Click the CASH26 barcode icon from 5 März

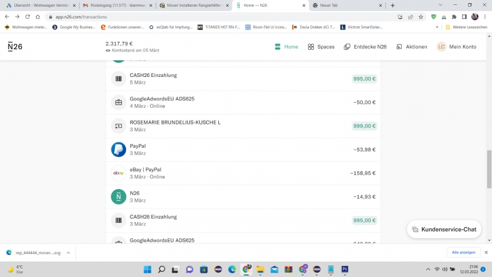118,79
